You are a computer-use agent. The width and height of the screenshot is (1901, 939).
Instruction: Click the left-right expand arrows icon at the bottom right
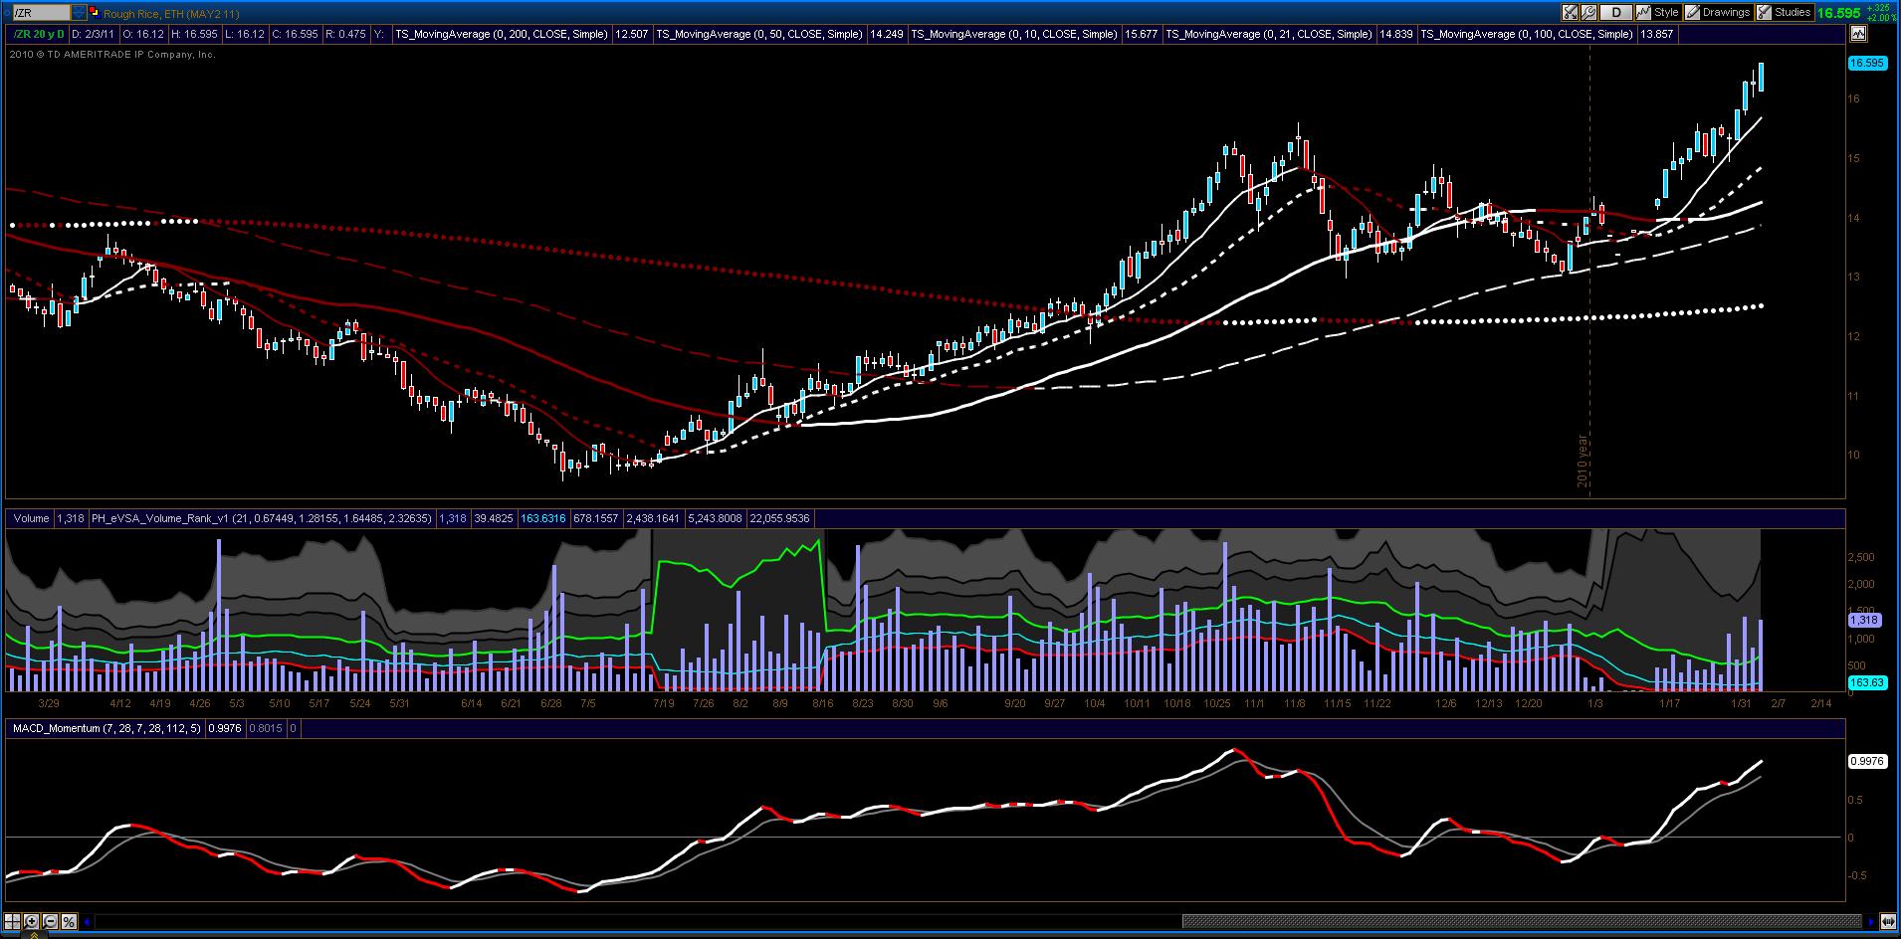[x=1888, y=922]
